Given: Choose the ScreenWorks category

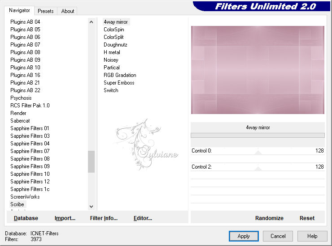Looking at the screenshot, I should click(25, 197).
